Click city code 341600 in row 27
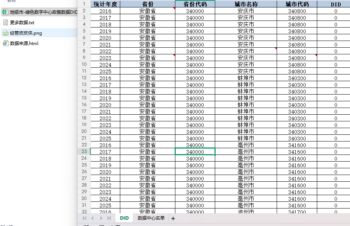The height and width of the screenshot is (226, 350). (x=297, y=178)
